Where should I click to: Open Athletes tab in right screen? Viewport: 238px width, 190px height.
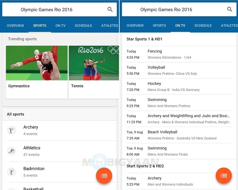point(229,25)
